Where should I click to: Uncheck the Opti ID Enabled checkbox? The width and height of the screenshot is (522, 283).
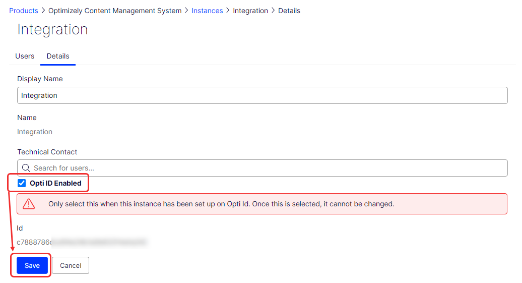[x=22, y=183]
